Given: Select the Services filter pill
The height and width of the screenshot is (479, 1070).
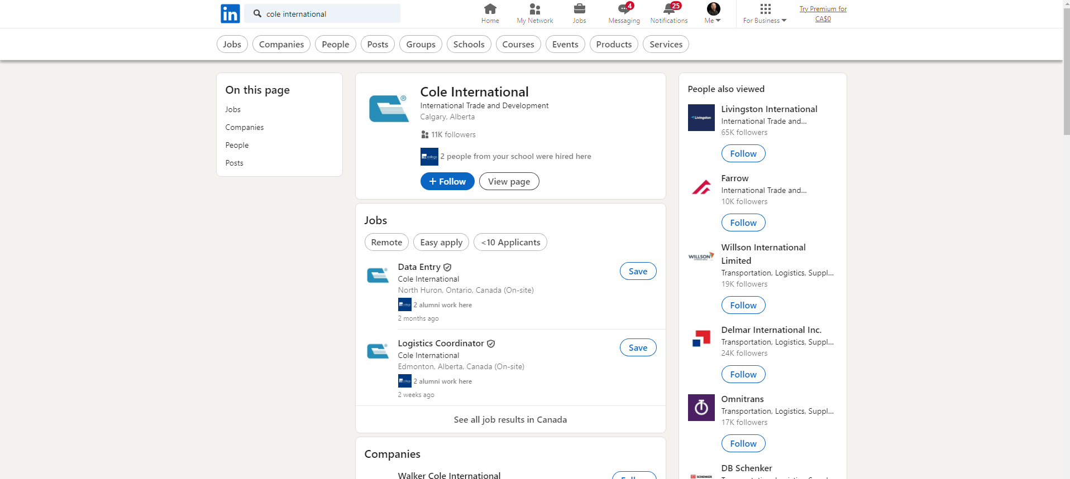Looking at the screenshot, I should [666, 44].
